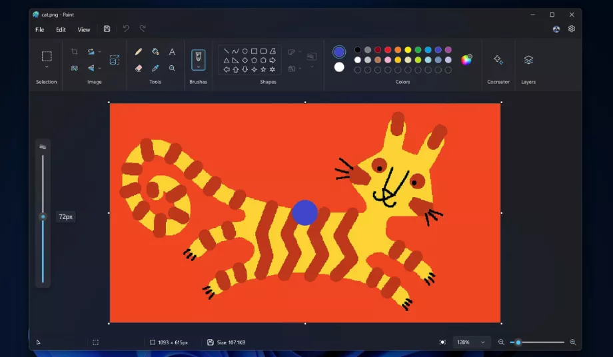Click the Crop tool icon

pyautogui.click(x=74, y=51)
